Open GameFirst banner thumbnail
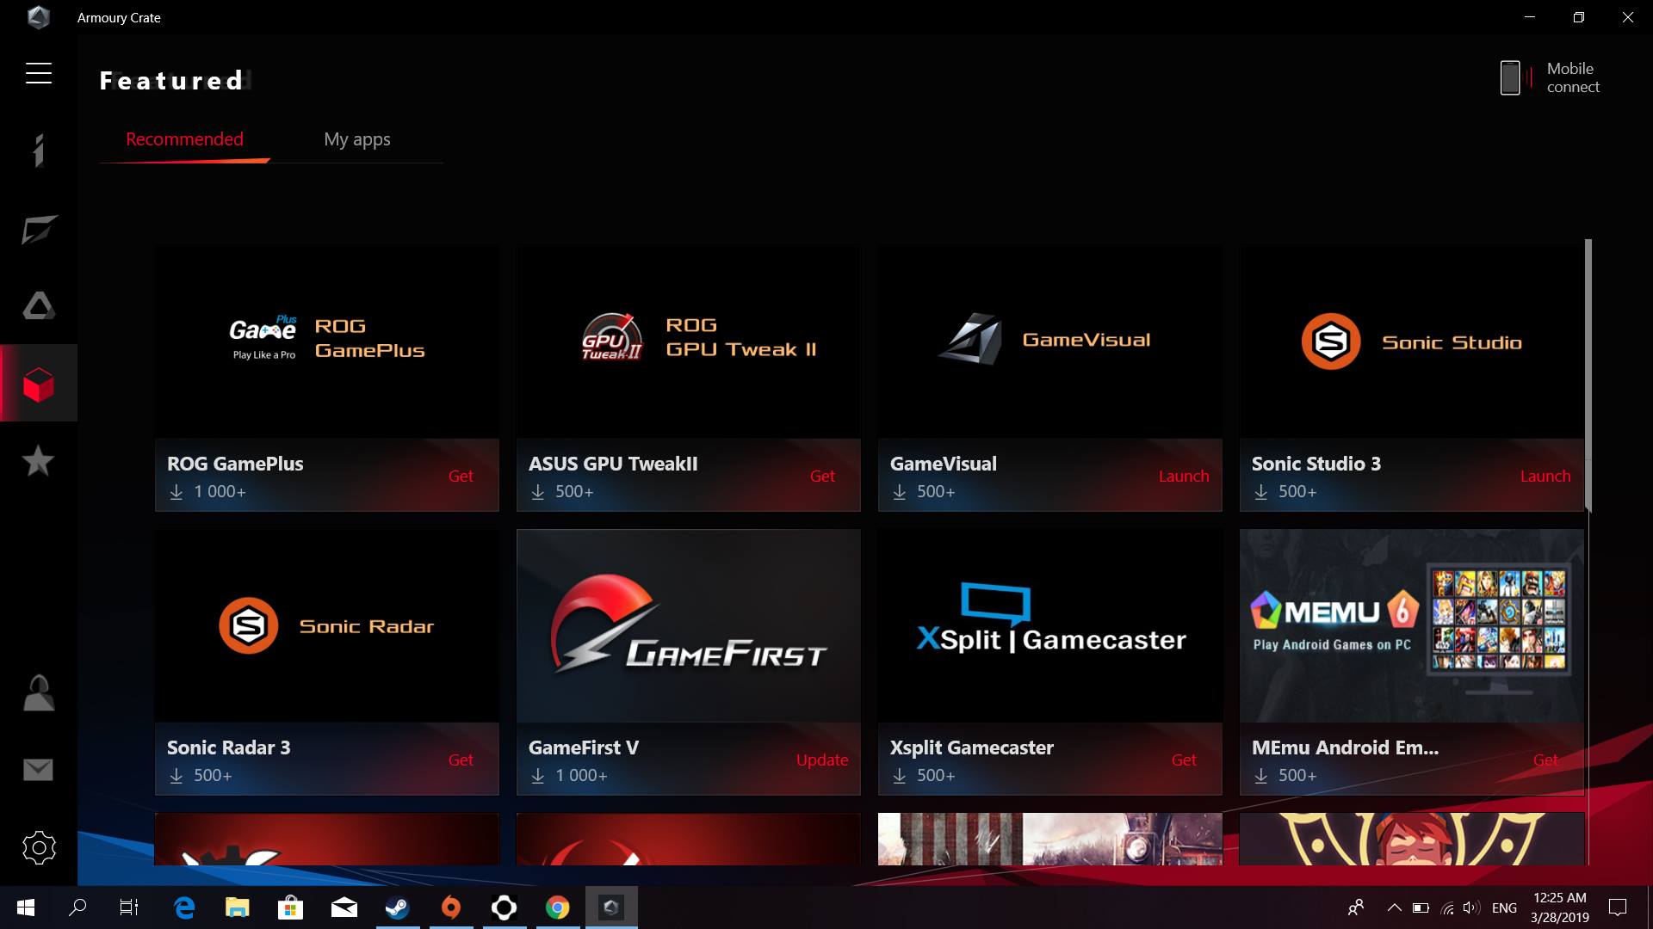Image resolution: width=1653 pixels, height=929 pixels. 689,625
